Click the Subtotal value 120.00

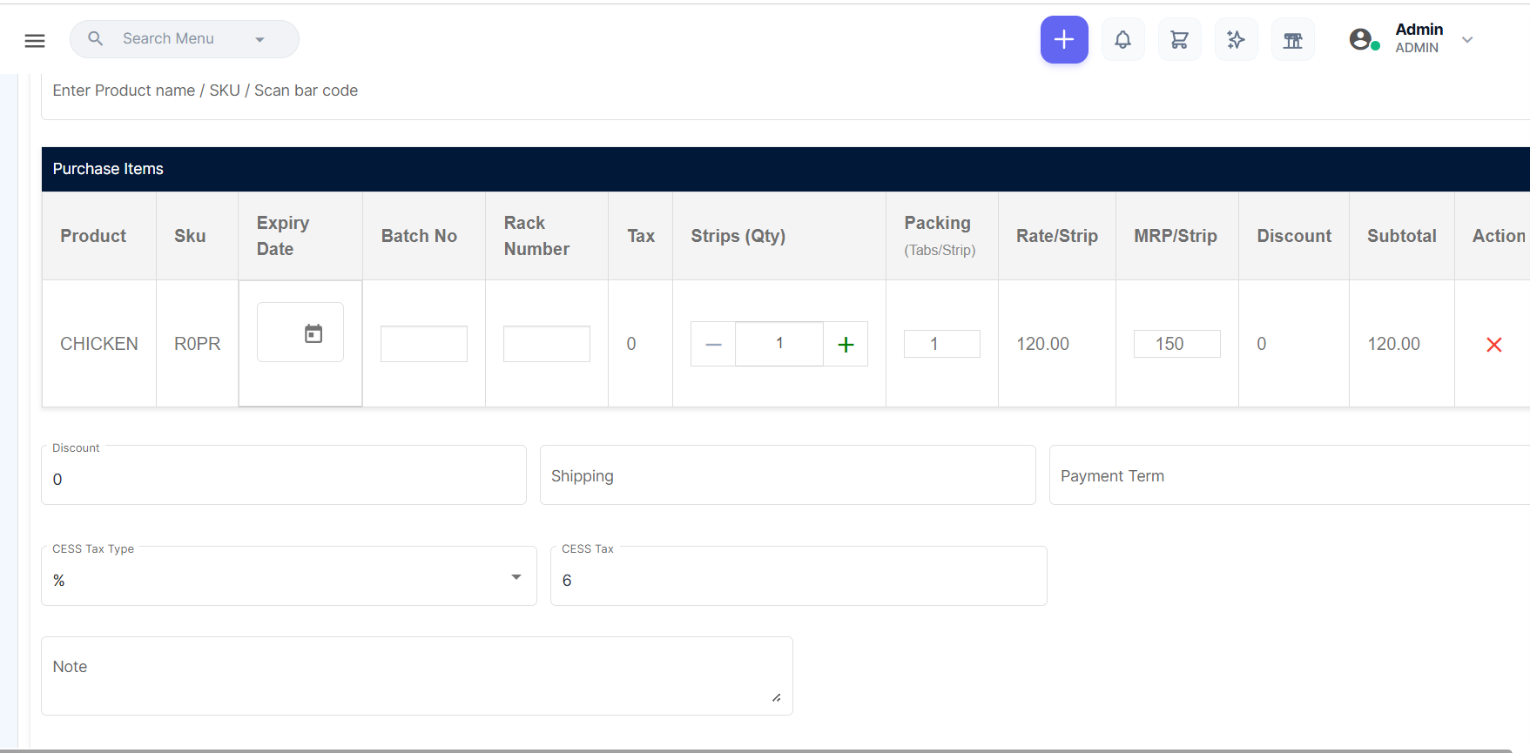(1394, 344)
